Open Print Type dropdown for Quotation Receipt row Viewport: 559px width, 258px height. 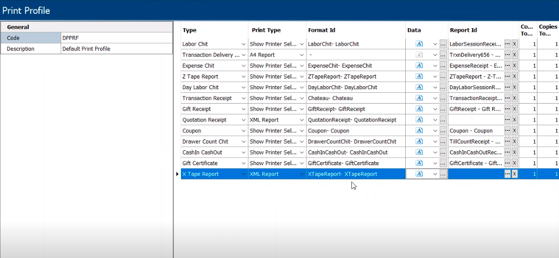tap(302, 120)
